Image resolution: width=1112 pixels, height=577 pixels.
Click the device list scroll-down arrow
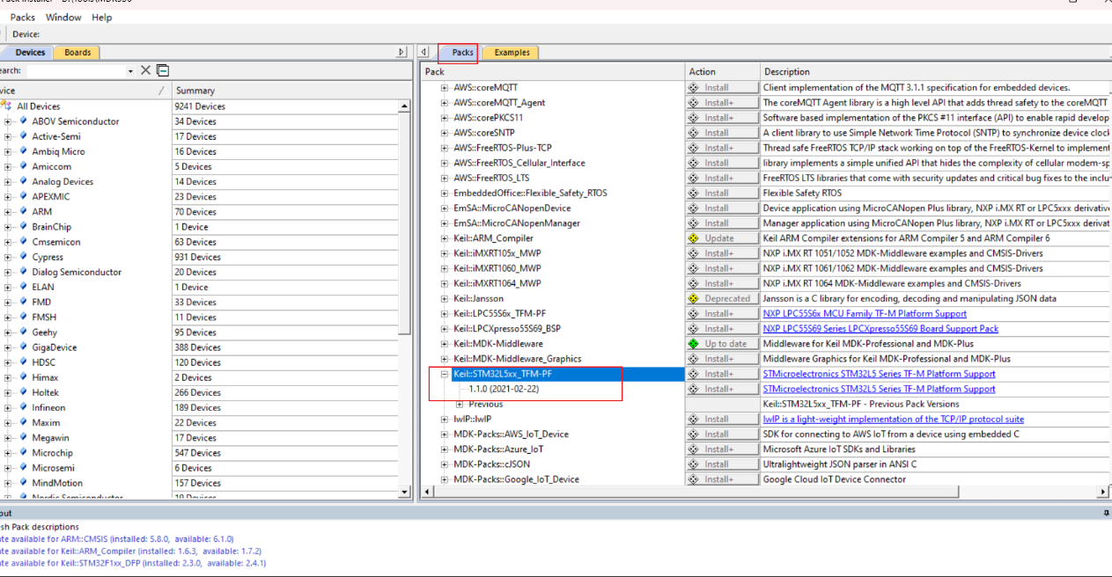coord(405,493)
